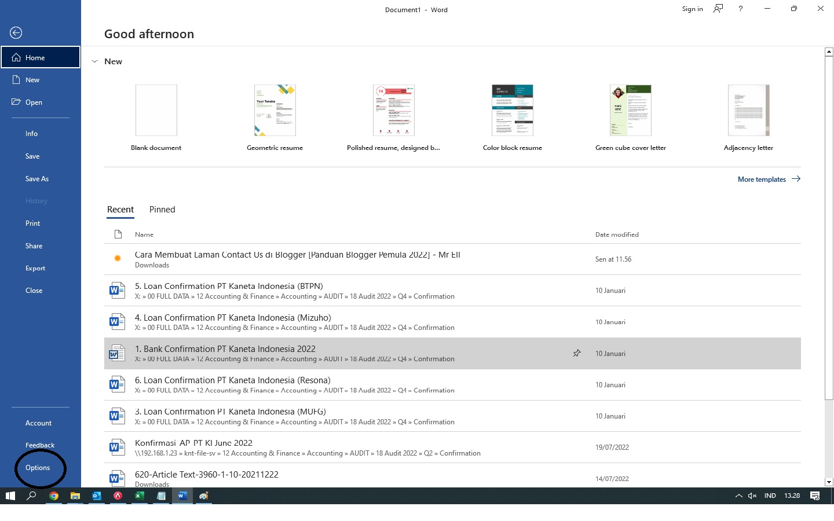The image size is (834, 521).
Task: Open the Export page
Action: tap(41, 269)
